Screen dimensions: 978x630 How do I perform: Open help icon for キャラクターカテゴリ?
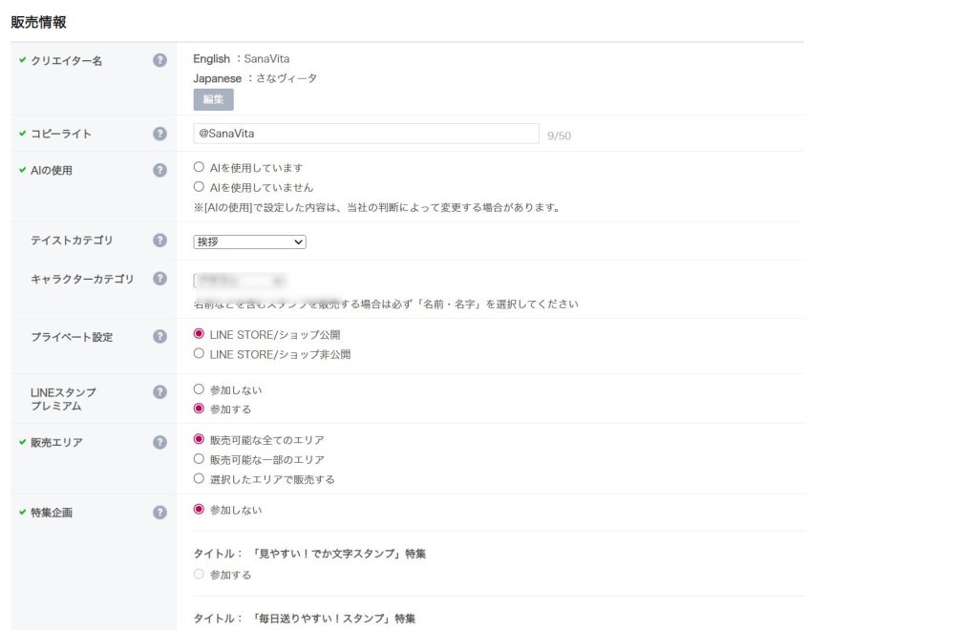point(159,279)
